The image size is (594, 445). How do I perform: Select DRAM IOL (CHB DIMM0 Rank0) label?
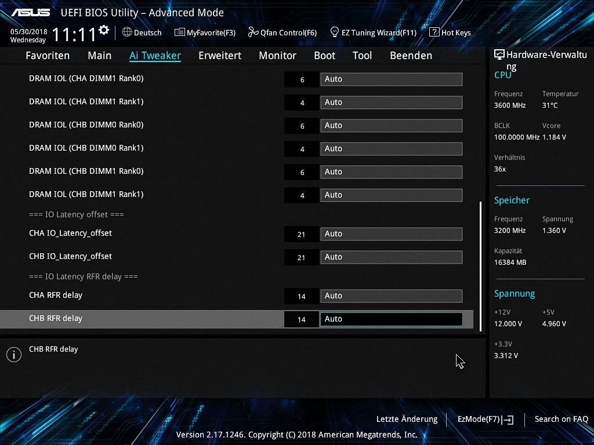(86, 125)
